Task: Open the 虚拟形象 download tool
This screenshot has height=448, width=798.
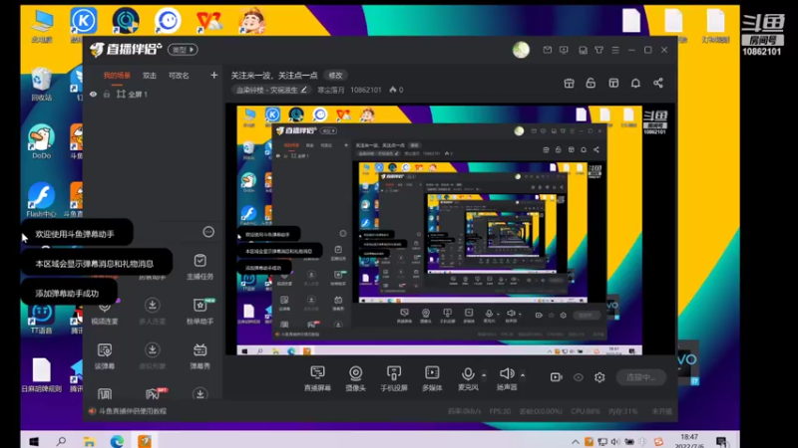Action: tap(152, 355)
